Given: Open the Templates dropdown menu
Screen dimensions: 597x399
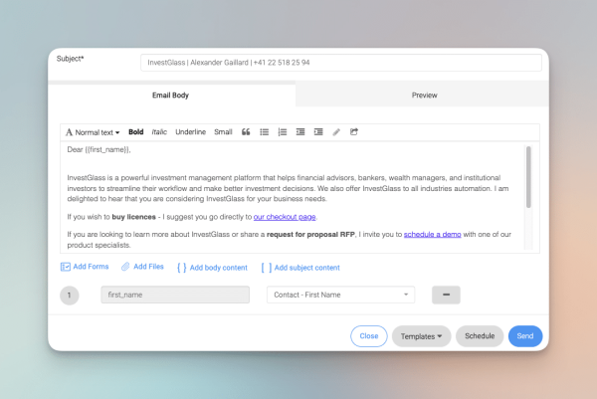Looking at the screenshot, I should [x=422, y=336].
